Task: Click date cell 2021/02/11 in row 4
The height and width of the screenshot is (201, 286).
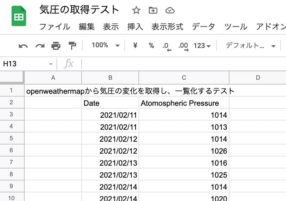Action: [110, 127]
